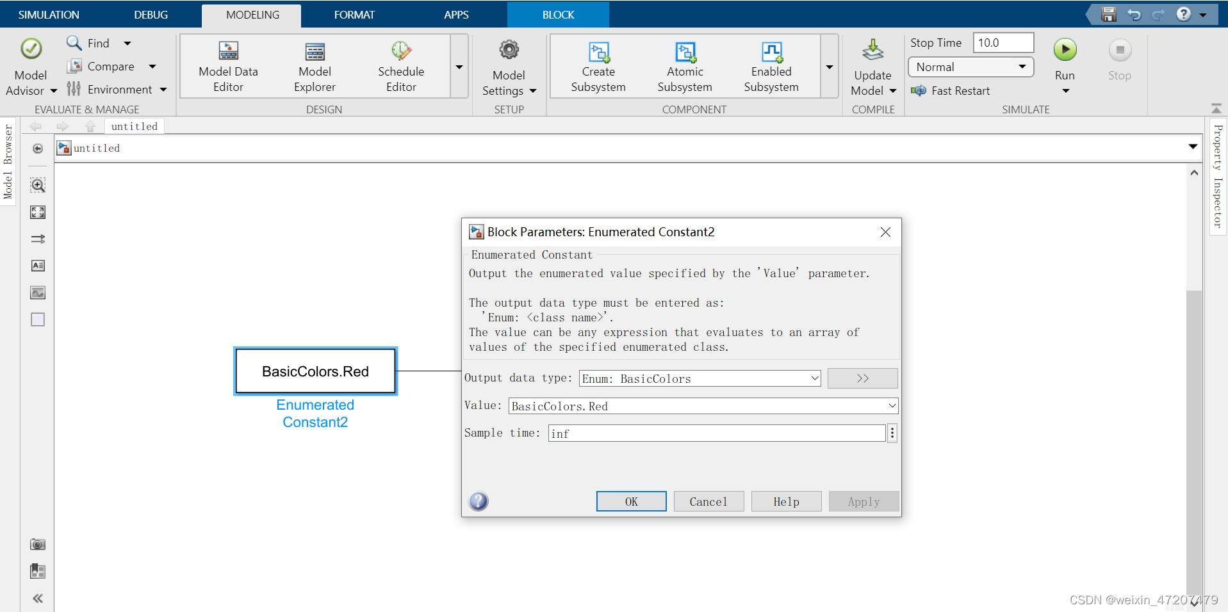Expand the Compare dropdown arrow

click(x=152, y=66)
